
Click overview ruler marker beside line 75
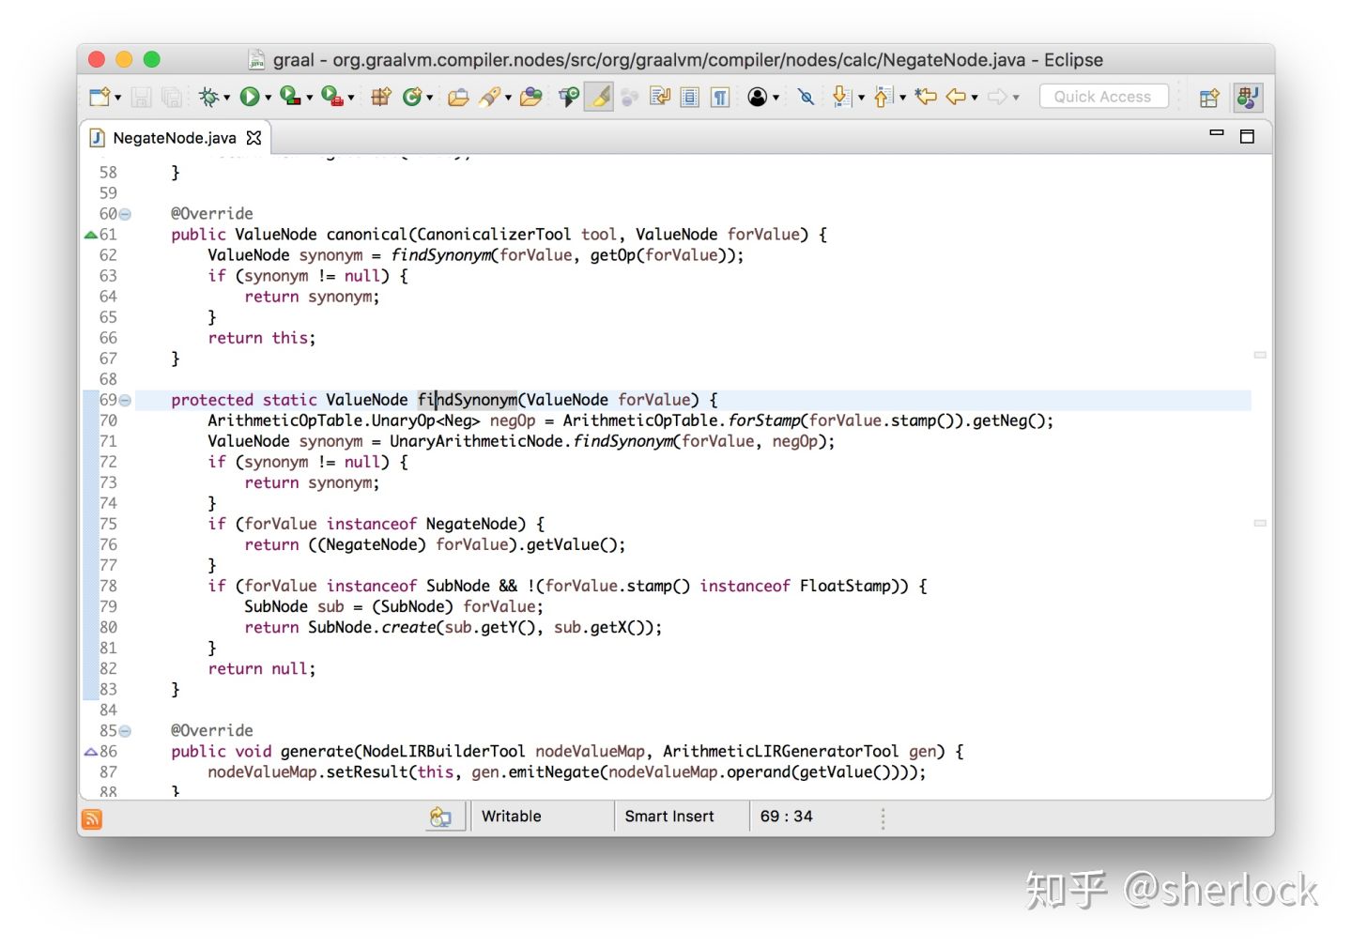tap(1260, 523)
